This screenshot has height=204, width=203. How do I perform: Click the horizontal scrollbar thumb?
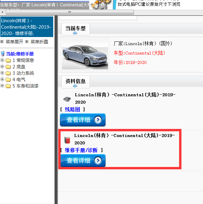70,12
